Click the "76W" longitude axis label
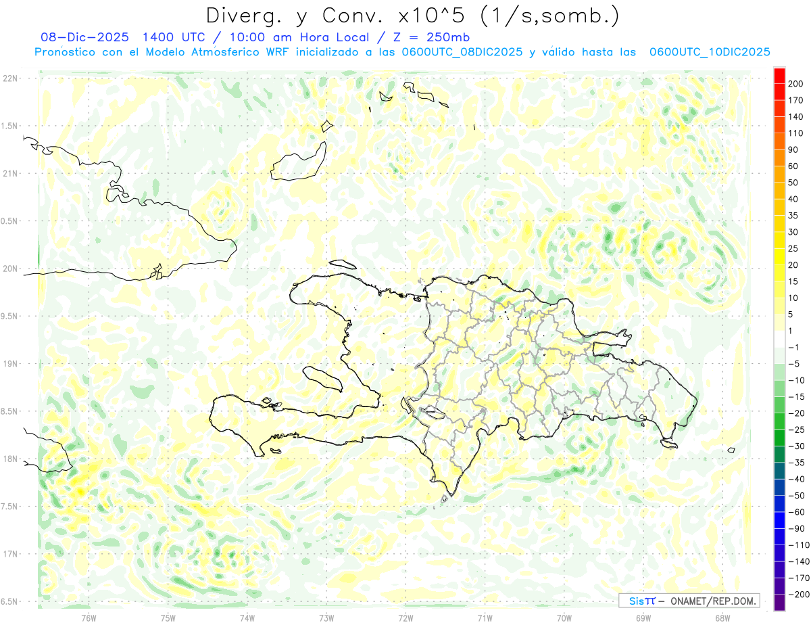This screenshot has width=811, height=627. tap(89, 618)
